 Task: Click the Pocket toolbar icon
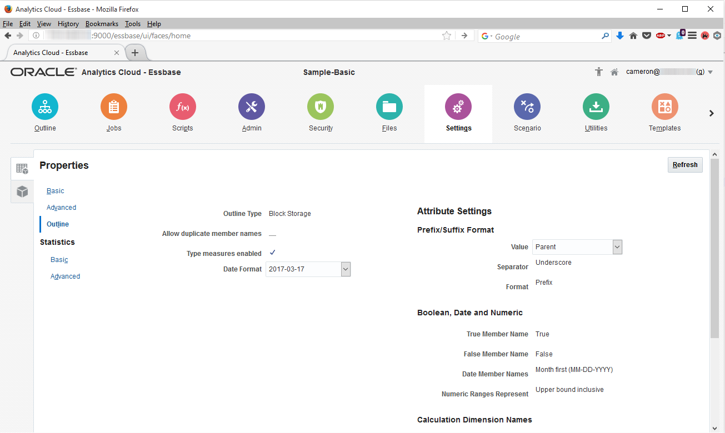click(x=647, y=36)
